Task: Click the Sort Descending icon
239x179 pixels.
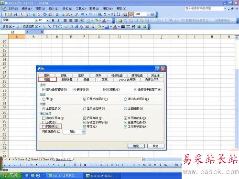Action: pyautogui.click(x=119, y=14)
